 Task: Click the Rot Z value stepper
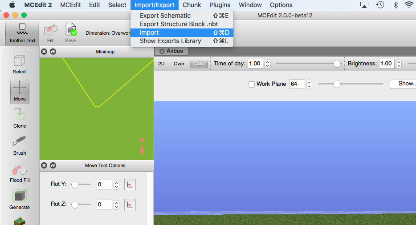coord(116,205)
